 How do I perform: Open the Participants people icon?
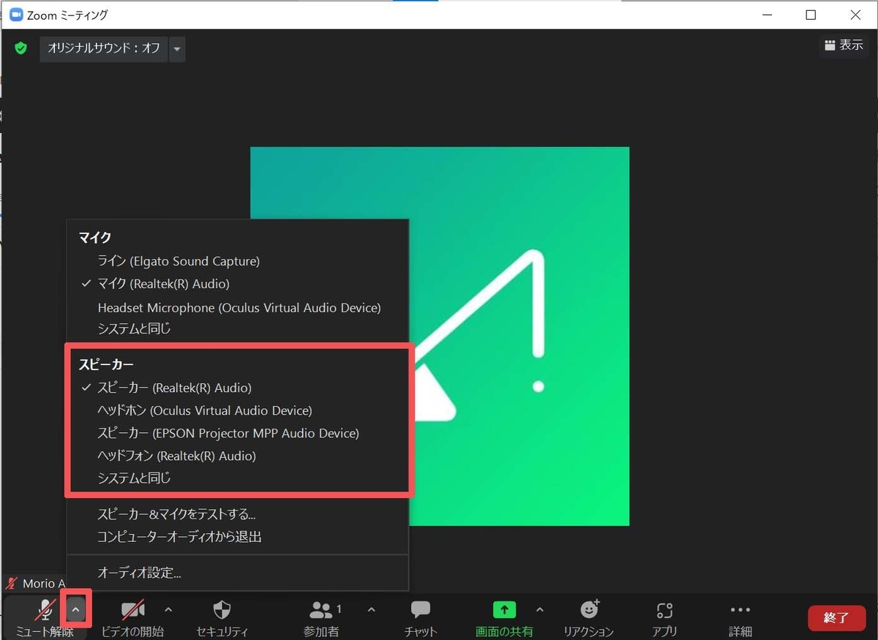click(321, 609)
